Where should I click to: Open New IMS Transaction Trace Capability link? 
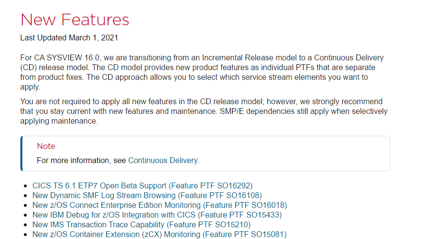141,225
